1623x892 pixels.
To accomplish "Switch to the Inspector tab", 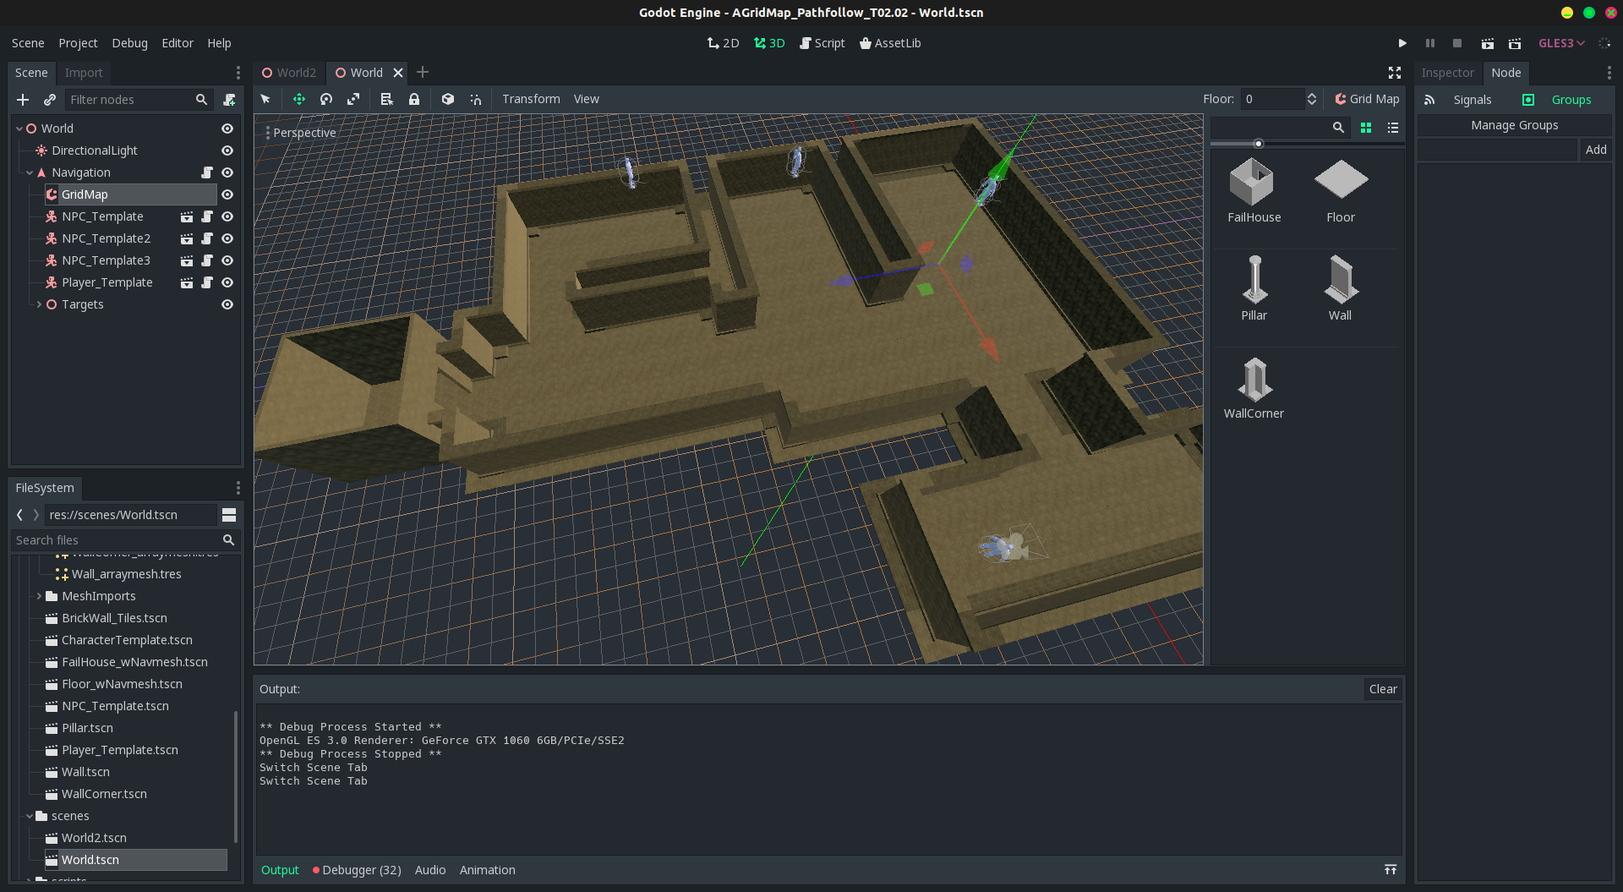I will 1447,73.
